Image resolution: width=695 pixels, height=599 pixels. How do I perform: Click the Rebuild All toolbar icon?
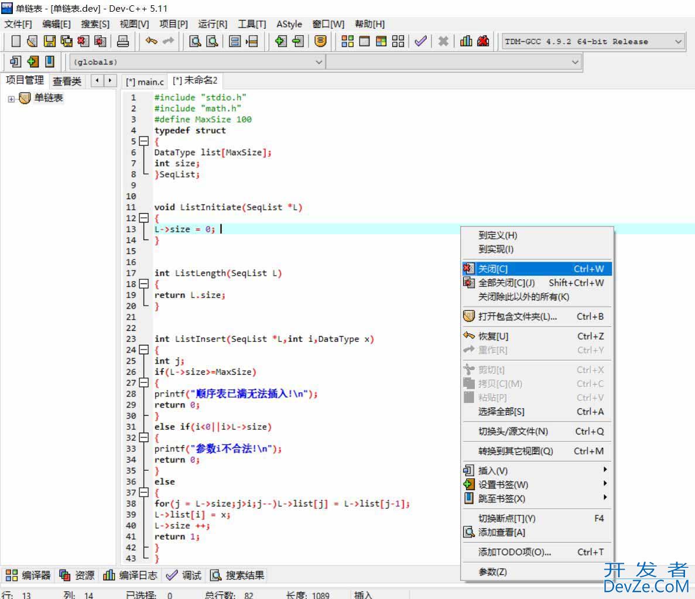click(398, 41)
